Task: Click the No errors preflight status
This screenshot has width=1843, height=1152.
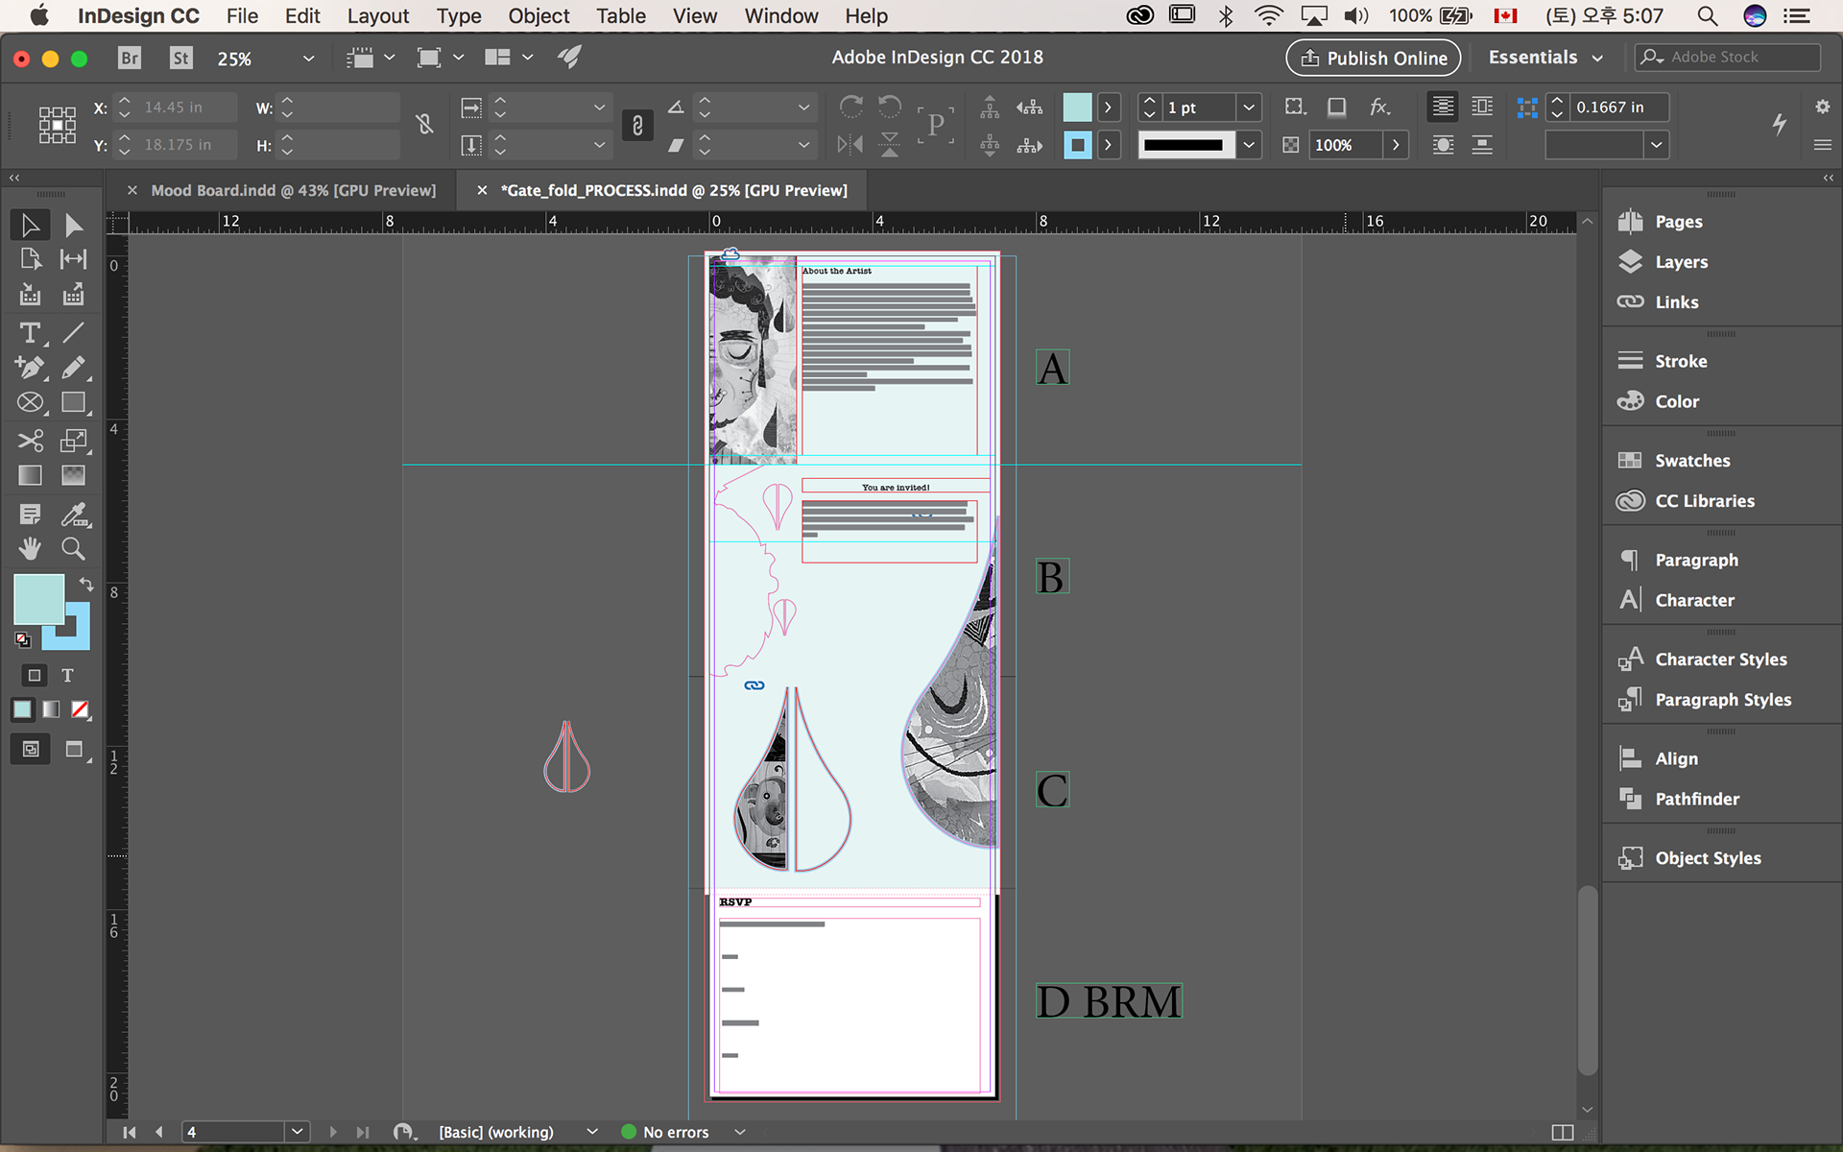Action: [675, 1132]
